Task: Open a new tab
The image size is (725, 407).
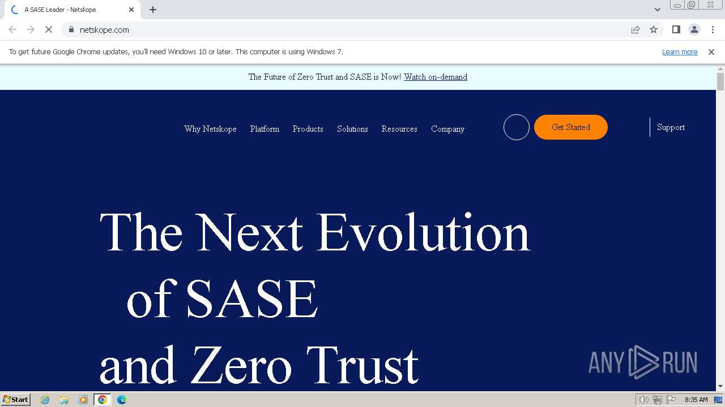Action: [153, 10]
